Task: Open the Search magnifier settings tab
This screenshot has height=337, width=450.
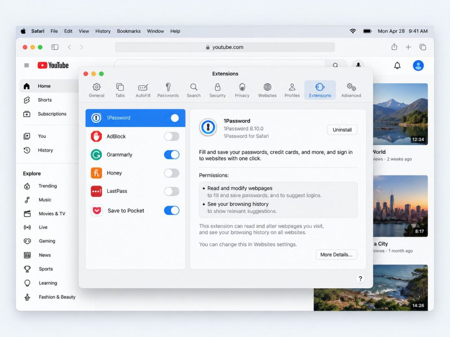Action: (x=194, y=90)
